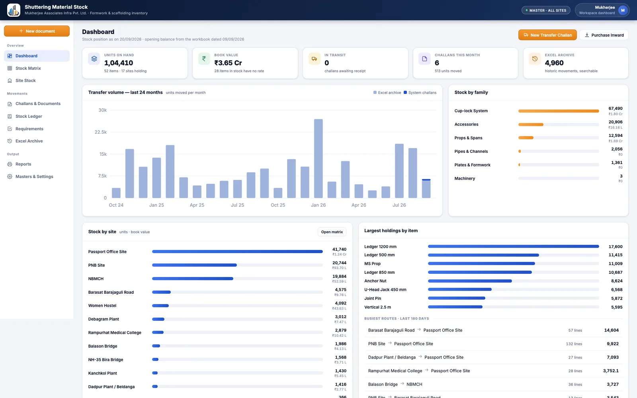
Task: Open the Masters & Settings gear icon
Action: click(10, 177)
